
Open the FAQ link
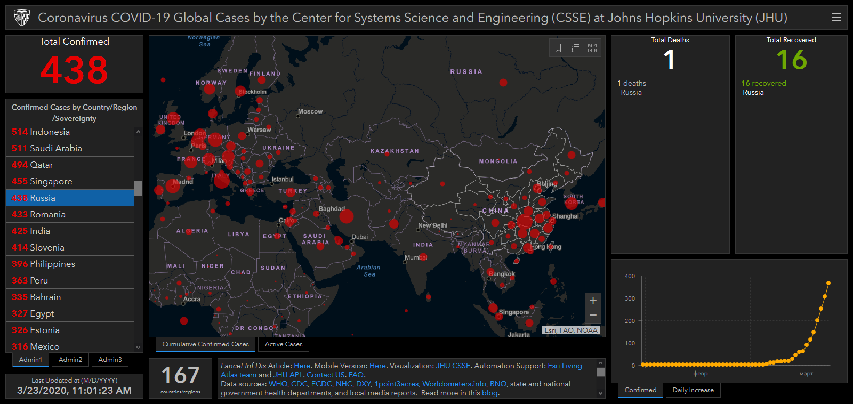point(356,375)
